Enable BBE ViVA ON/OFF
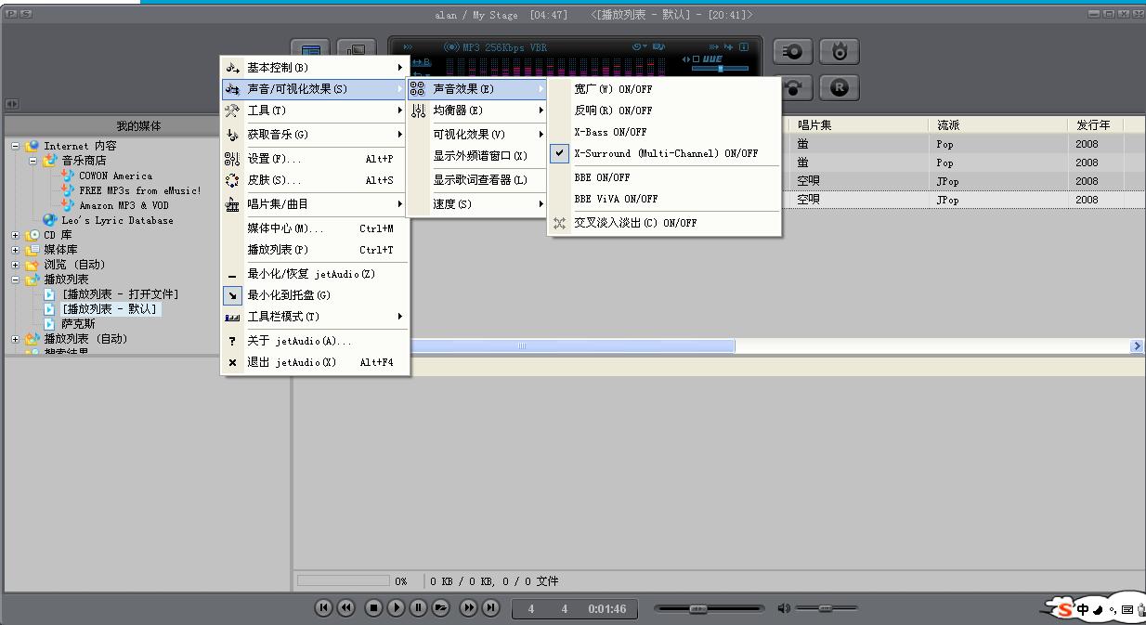The width and height of the screenshot is (1146, 625). click(616, 199)
